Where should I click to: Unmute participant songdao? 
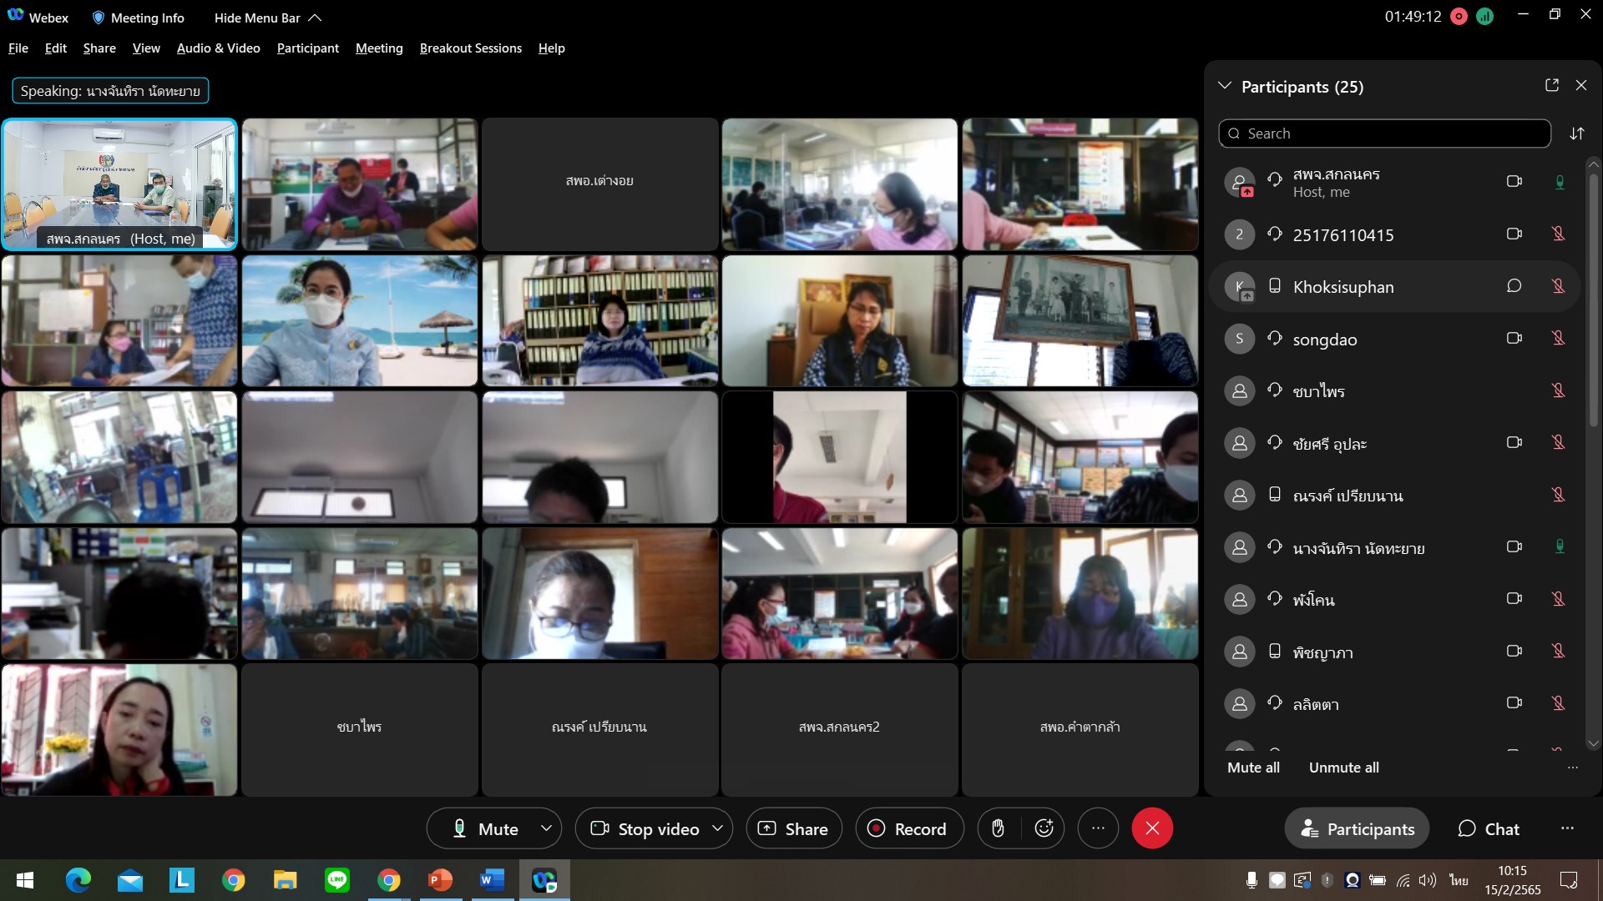pos(1558,338)
